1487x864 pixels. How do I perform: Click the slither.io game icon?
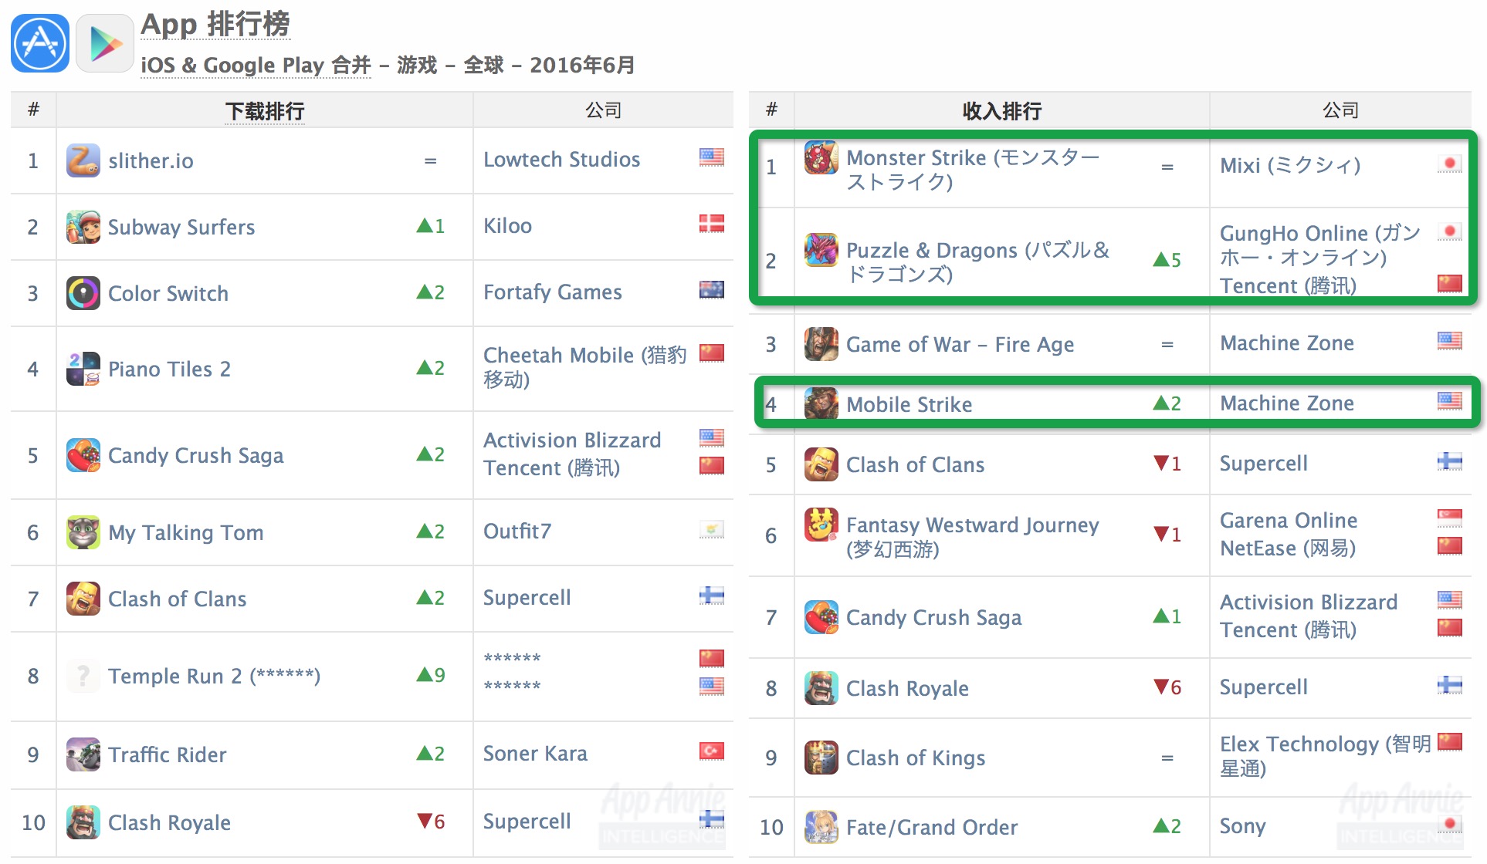pos(83,160)
